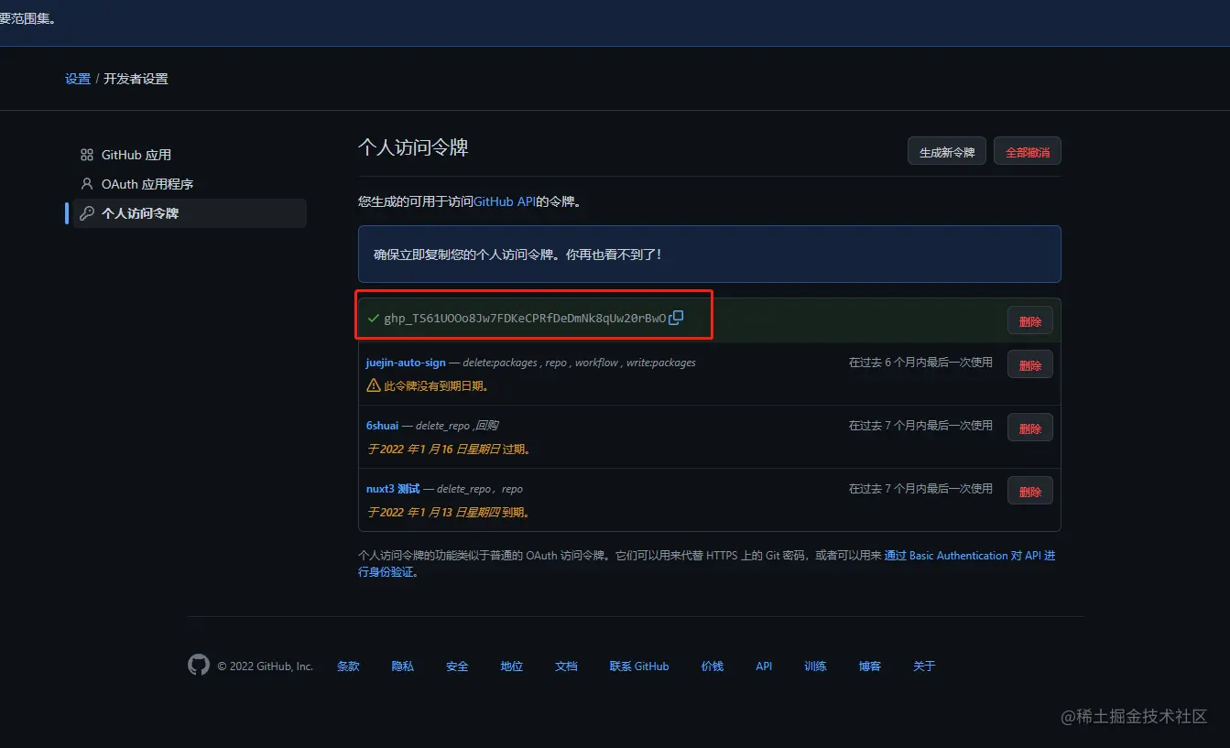
Task: Open footer 条款 link
Action: point(348,667)
